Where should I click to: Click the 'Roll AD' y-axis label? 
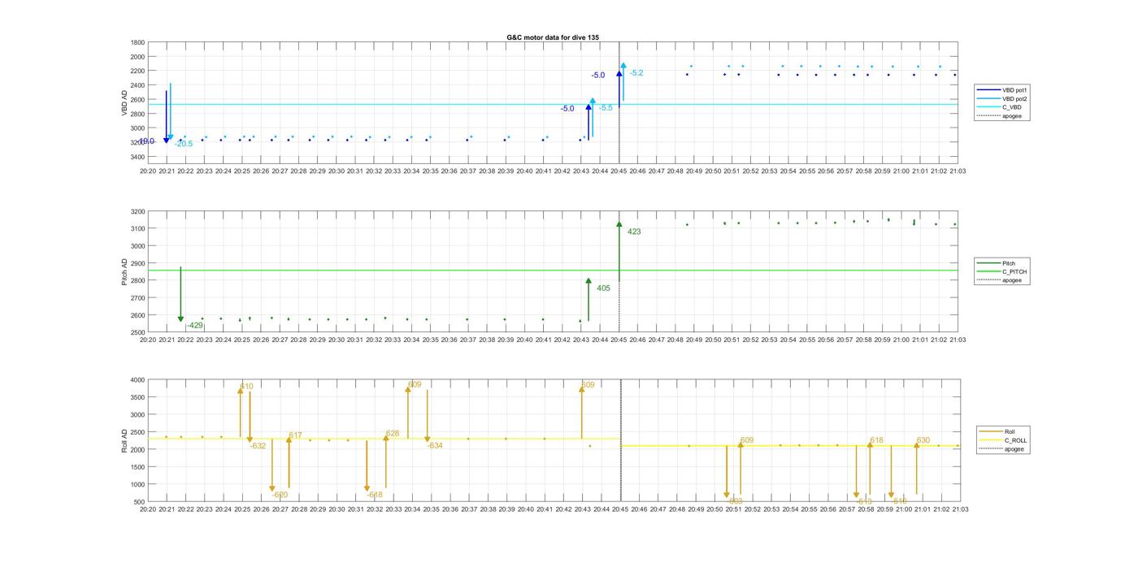click(124, 440)
